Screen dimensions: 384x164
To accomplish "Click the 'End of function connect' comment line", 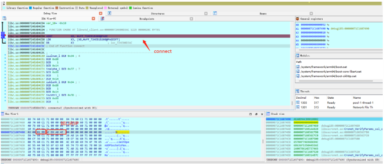I will [149, 46].
